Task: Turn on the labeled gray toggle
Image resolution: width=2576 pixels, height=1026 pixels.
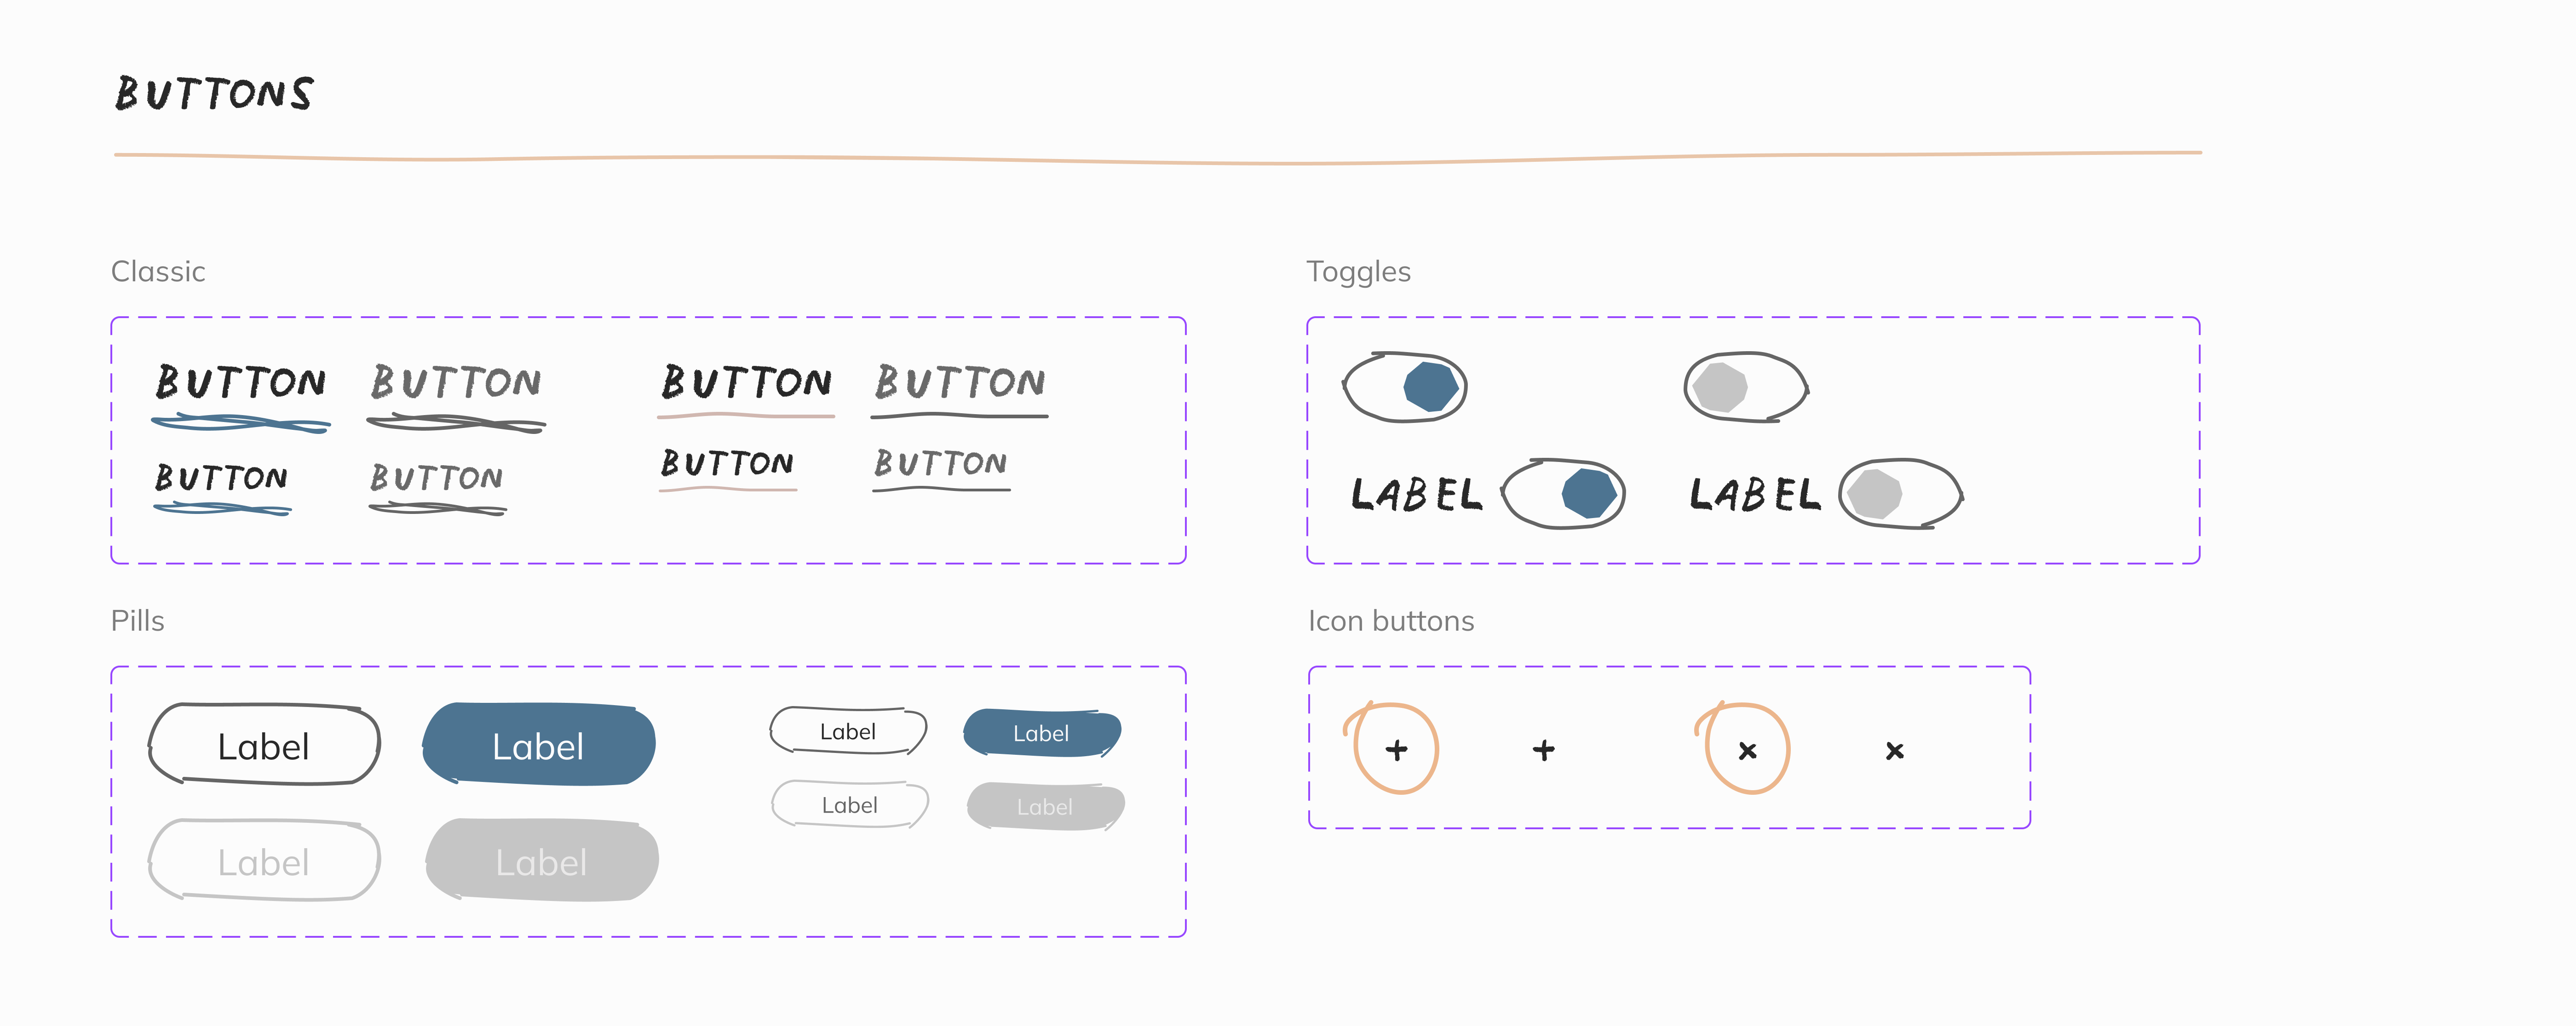Action: click(1900, 494)
